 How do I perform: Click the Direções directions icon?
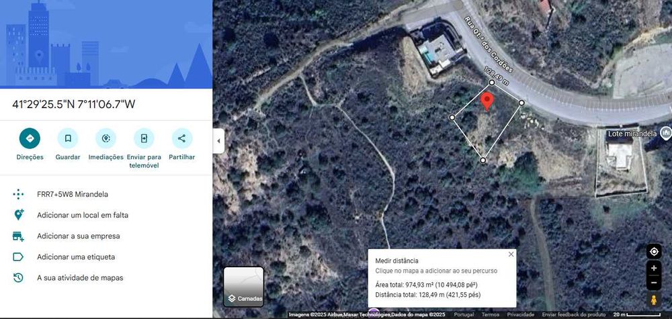pos(30,138)
